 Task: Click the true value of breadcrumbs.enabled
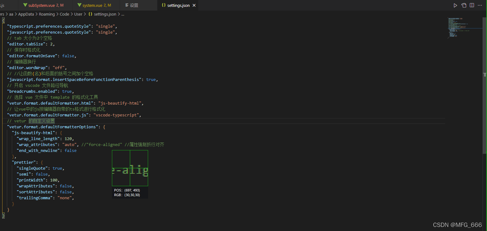point(67,91)
